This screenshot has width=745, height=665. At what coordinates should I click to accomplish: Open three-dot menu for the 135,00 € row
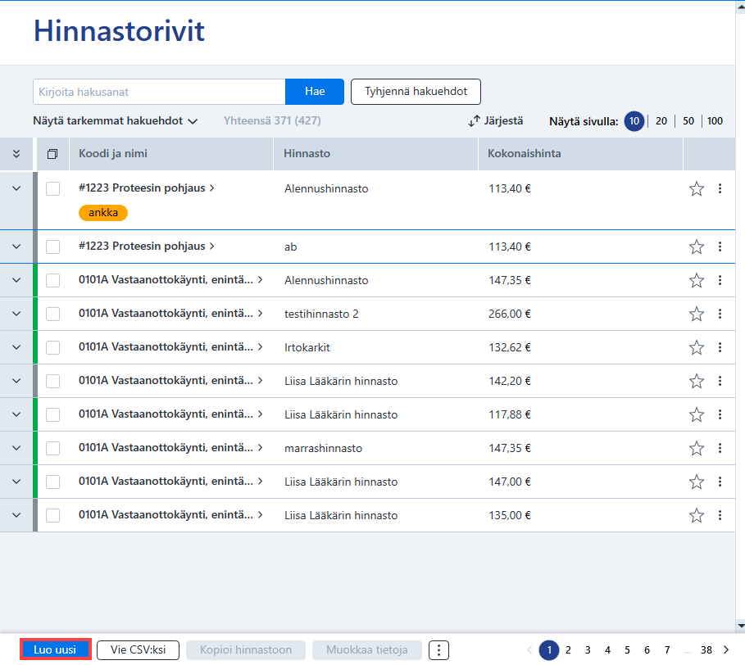(x=720, y=515)
